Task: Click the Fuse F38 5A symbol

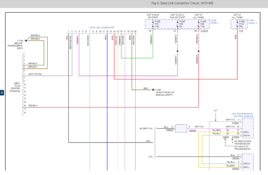Action: [x=177, y=24]
